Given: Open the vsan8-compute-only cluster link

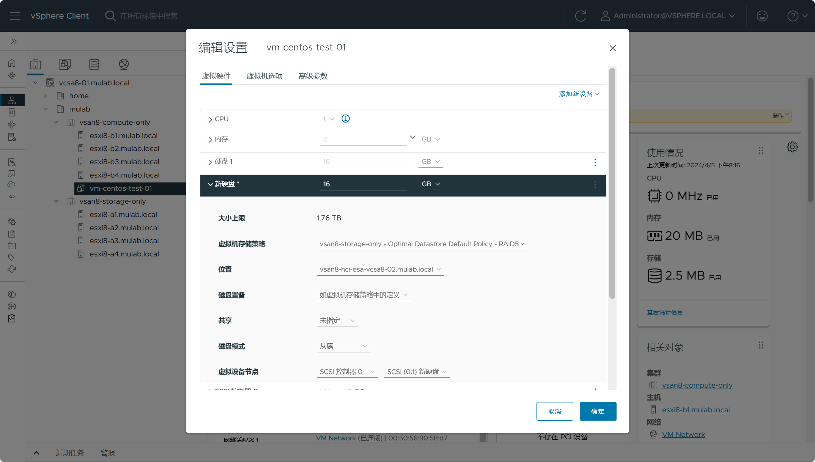Looking at the screenshot, I should click(x=697, y=385).
